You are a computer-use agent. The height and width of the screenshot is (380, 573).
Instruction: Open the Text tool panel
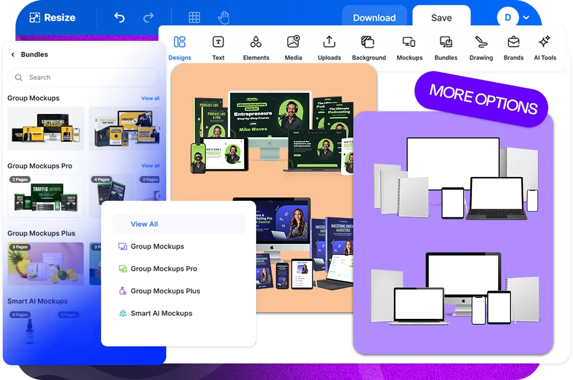(x=218, y=48)
